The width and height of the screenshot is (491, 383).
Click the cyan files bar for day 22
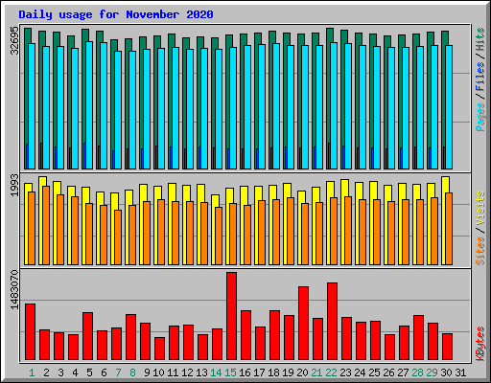click(334, 106)
